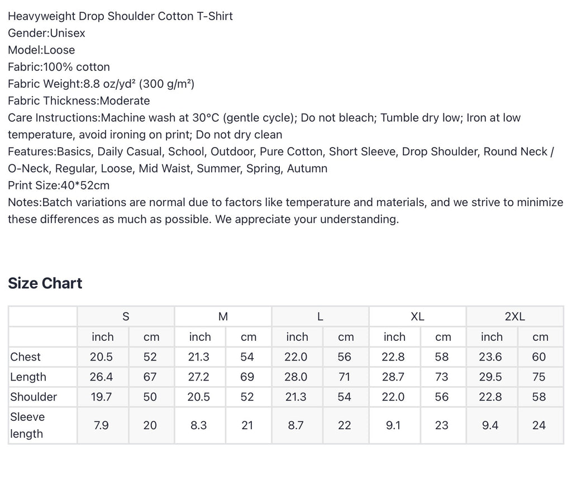Select the M size column header
This screenshot has width=572, height=480.
tap(223, 316)
